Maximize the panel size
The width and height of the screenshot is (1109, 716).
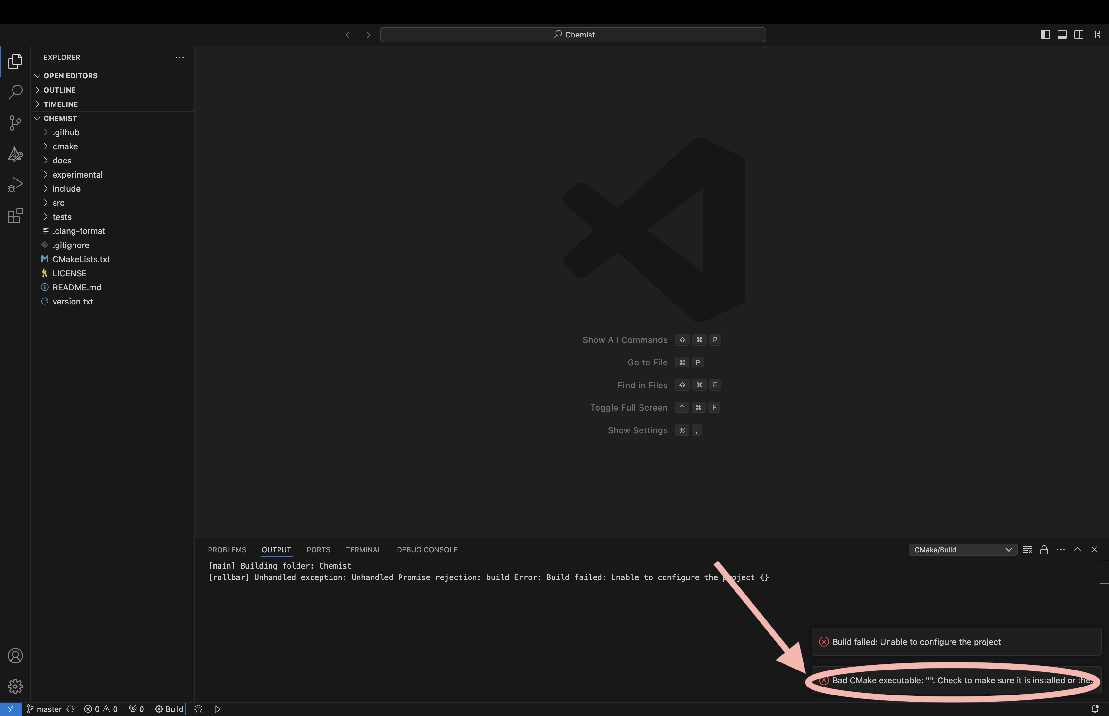click(x=1077, y=550)
